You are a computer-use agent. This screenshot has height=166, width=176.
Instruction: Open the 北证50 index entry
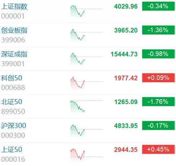click(x=12, y=102)
